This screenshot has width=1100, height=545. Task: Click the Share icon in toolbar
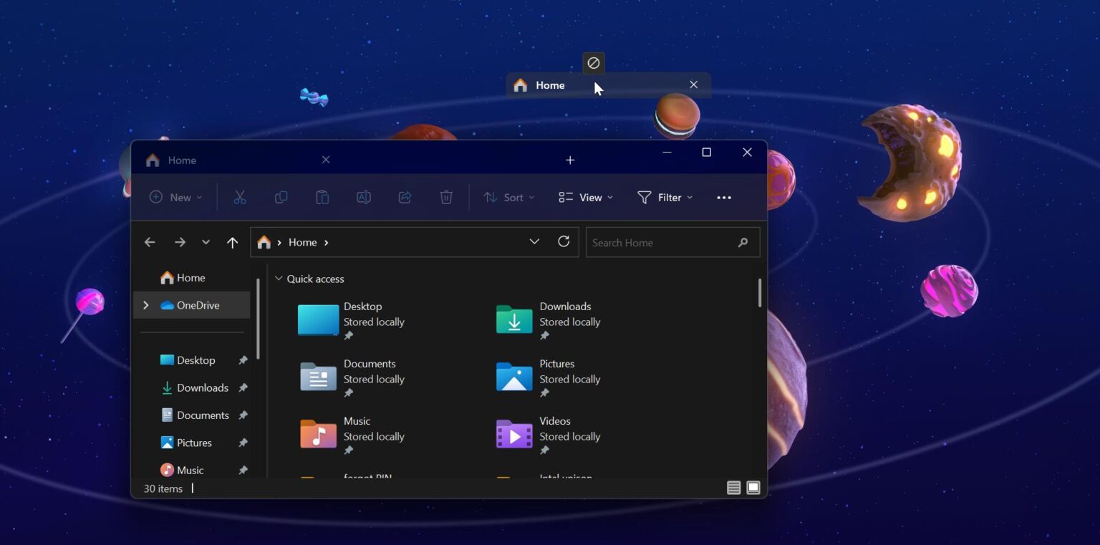pyautogui.click(x=405, y=197)
